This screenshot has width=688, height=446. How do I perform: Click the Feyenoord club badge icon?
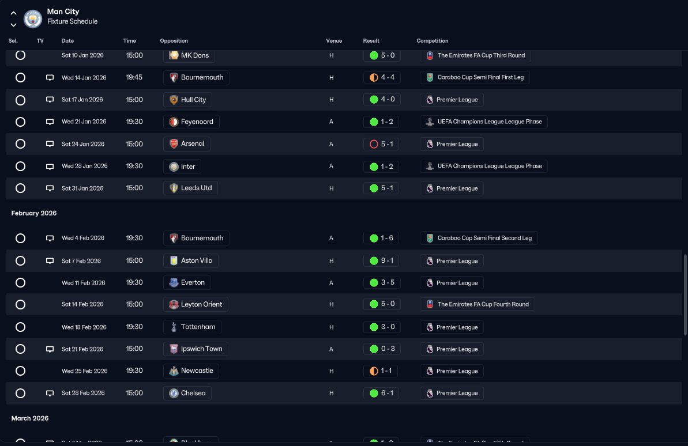[174, 122]
